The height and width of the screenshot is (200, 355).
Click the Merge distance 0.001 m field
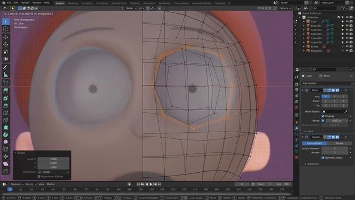(337, 121)
